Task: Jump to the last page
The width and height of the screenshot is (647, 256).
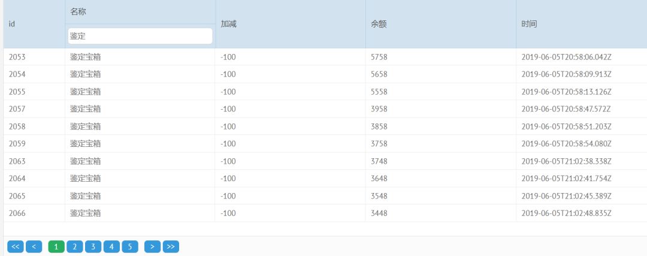Action: coord(171,246)
